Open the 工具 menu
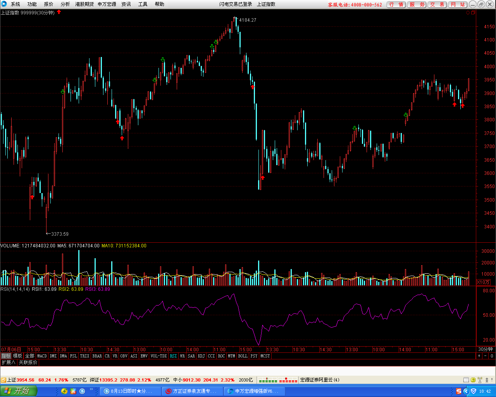Viewport: 496px width, 397px height. [x=143, y=4]
